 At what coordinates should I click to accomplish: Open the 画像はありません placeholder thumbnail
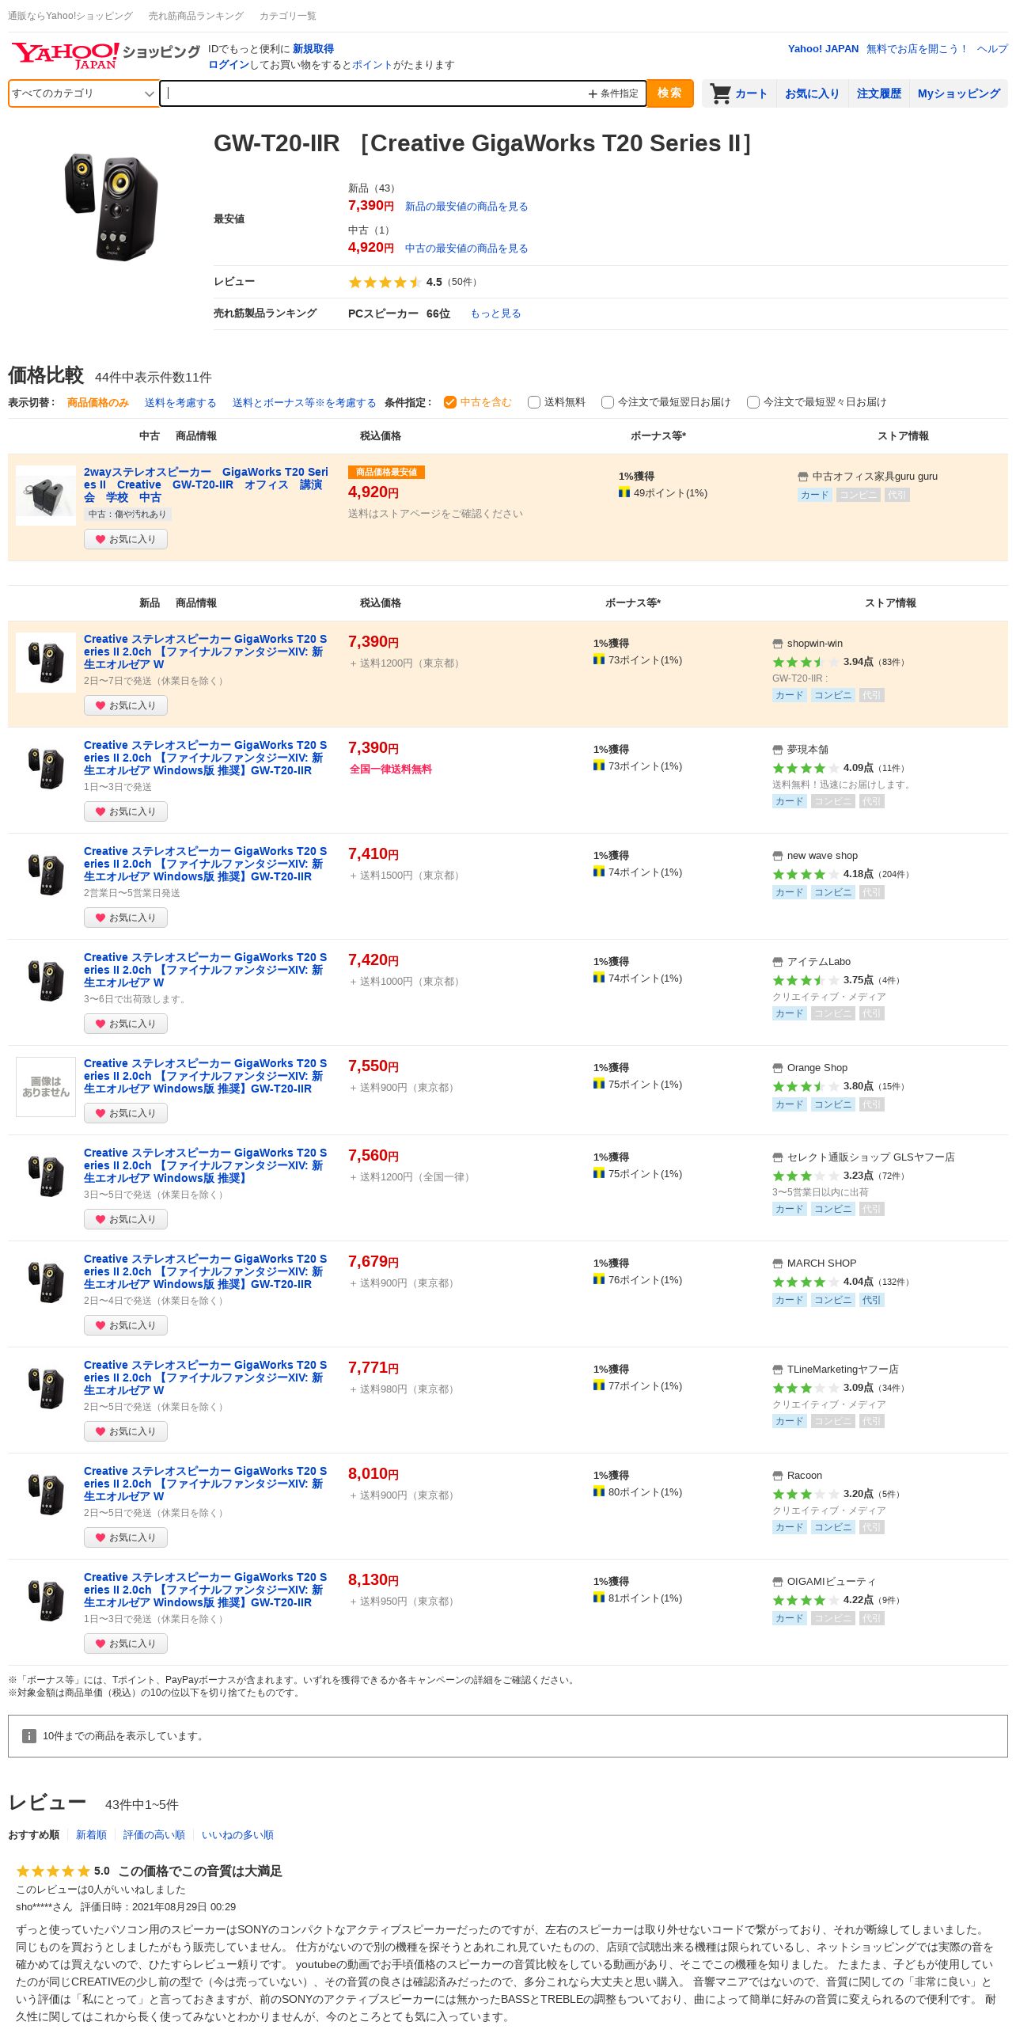tap(46, 1087)
